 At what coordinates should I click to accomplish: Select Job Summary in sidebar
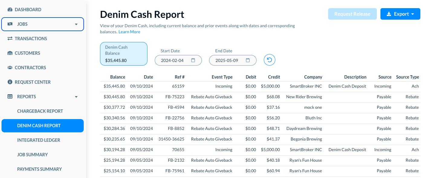(33, 155)
